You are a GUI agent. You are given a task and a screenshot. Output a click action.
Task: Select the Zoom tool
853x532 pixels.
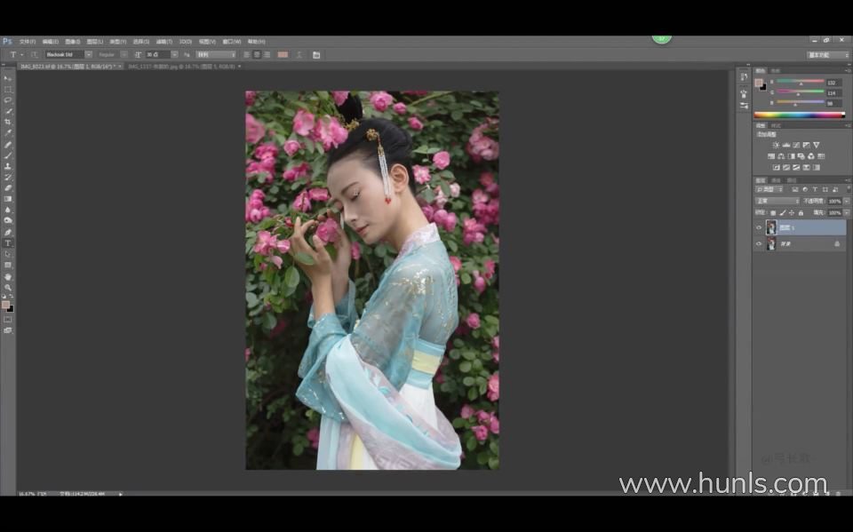pos(8,288)
